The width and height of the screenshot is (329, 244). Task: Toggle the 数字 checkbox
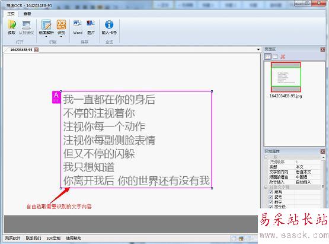(271, 202)
